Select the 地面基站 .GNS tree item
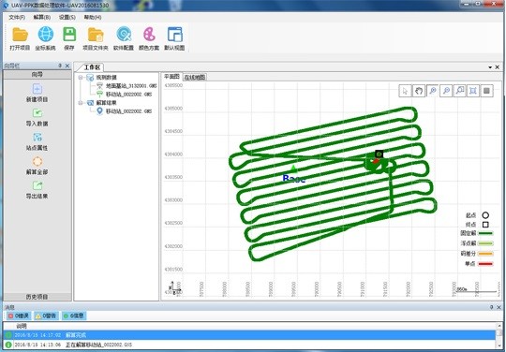506x352 pixels. pyautogui.click(x=126, y=86)
